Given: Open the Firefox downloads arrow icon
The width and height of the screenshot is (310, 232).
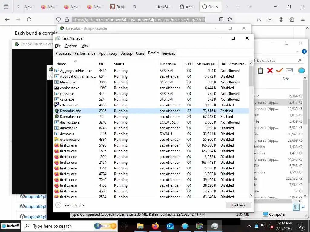Looking at the screenshot, I should (x=270, y=19).
